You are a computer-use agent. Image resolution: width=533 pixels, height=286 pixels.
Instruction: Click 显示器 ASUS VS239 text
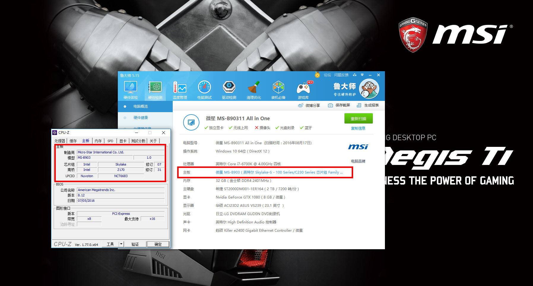point(250,206)
